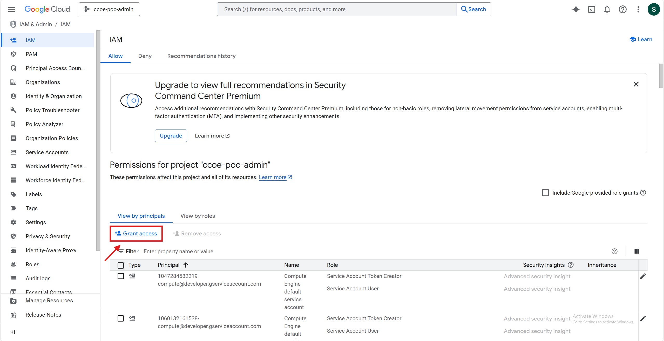The height and width of the screenshot is (341, 664).
Task: Open the help question mark menu
Action: [622, 9]
